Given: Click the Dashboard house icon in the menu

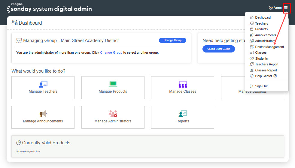Looking at the screenshot, I should click(251, 17).
